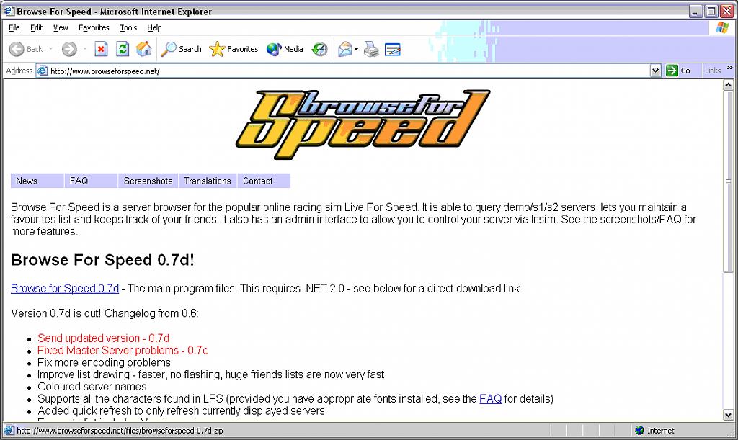Click the Mail envelope icon
The image size is (738, 440).
(x=345, y=49)
